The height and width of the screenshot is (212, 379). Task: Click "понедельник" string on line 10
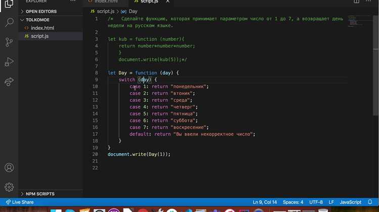(189, 87)
